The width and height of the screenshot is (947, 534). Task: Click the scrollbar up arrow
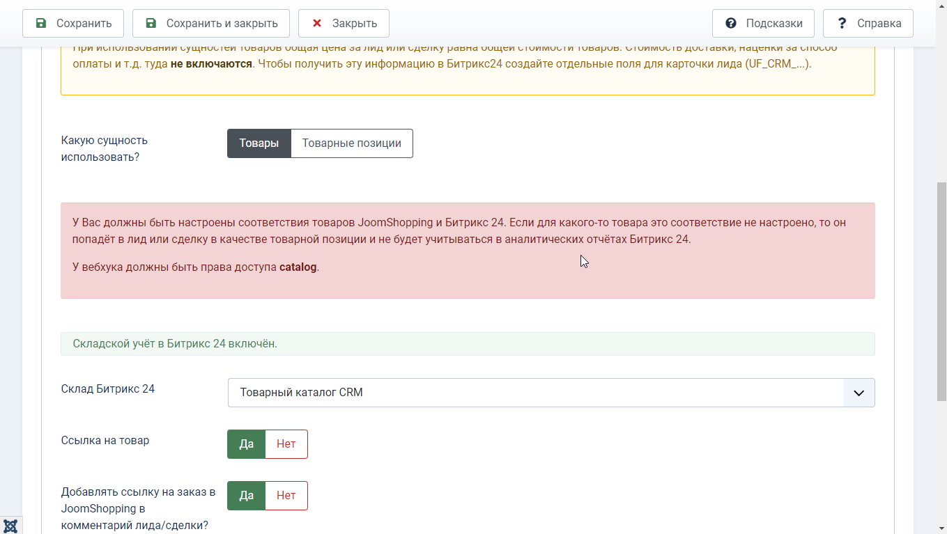point(941,6)
